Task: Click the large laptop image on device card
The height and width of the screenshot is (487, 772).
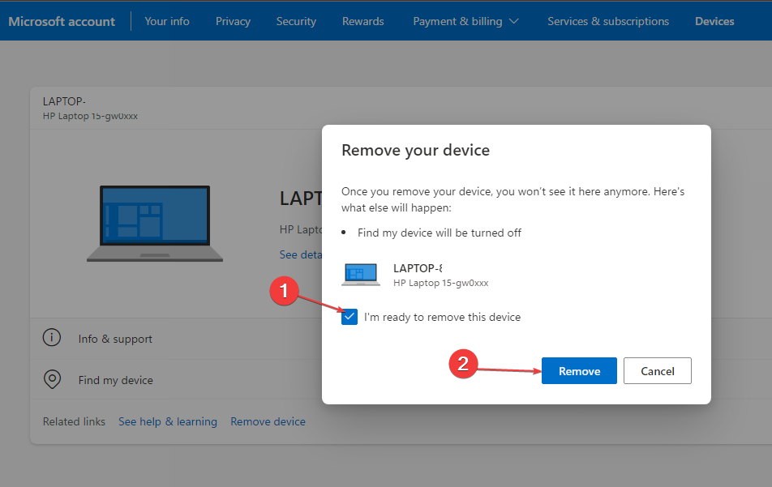Action: coord(155,224)
